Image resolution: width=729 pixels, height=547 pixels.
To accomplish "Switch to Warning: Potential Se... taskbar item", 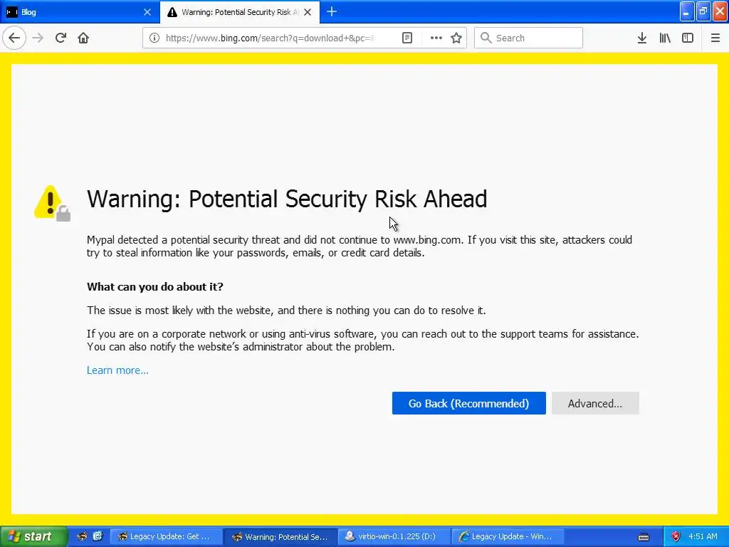I will (280, 537).
